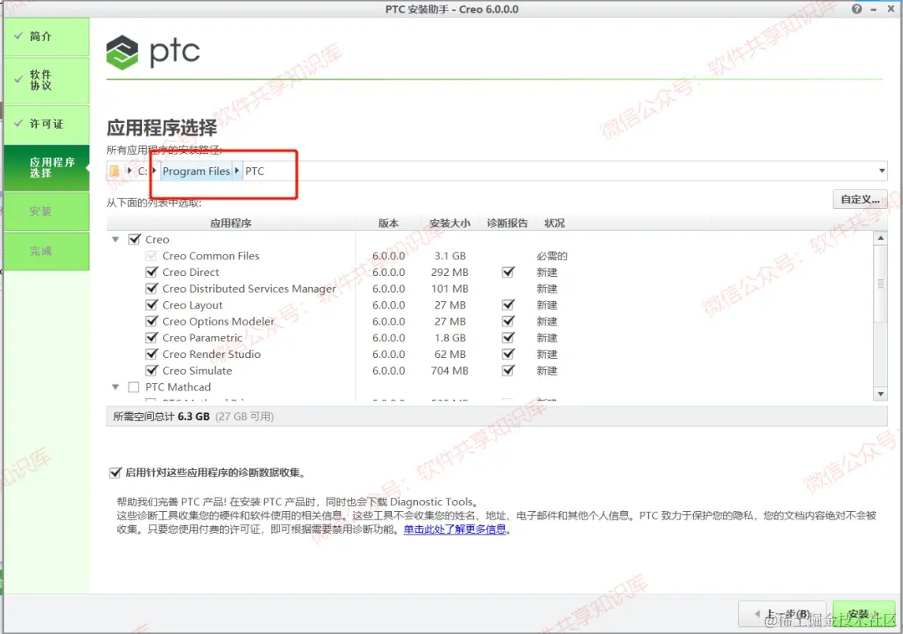The image size is (903, 634).
Task: Go to 许可证 step in sidebar
Action: 47,125
